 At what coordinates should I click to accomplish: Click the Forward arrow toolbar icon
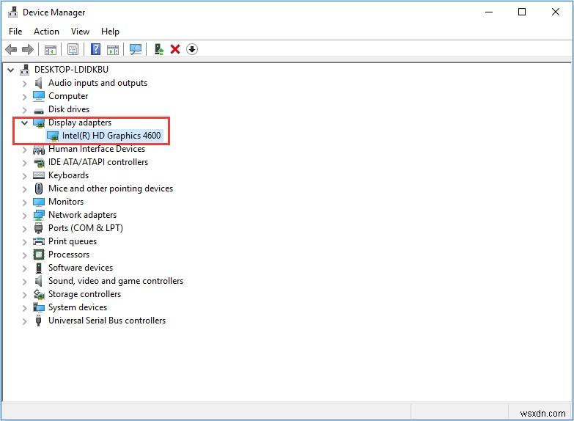pyautogui.click(x=28, y=49)
